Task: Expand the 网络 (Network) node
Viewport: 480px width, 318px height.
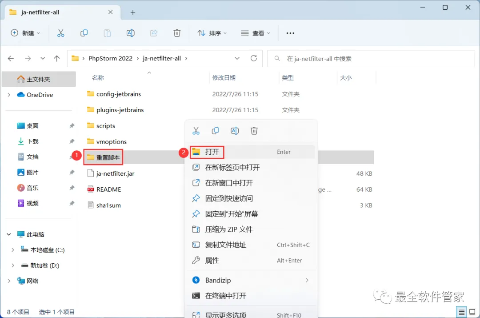Action: point(9,281)
